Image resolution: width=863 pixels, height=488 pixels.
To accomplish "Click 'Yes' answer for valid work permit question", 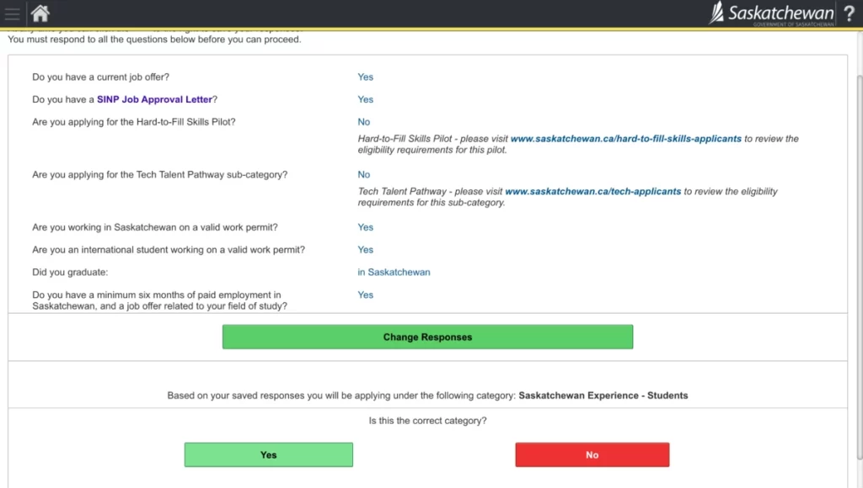I will [x=365, y=227].
